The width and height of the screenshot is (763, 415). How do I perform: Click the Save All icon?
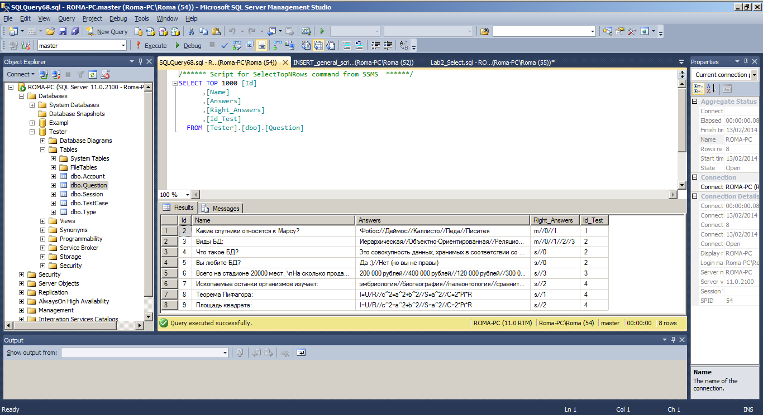[x=75, y=32]
